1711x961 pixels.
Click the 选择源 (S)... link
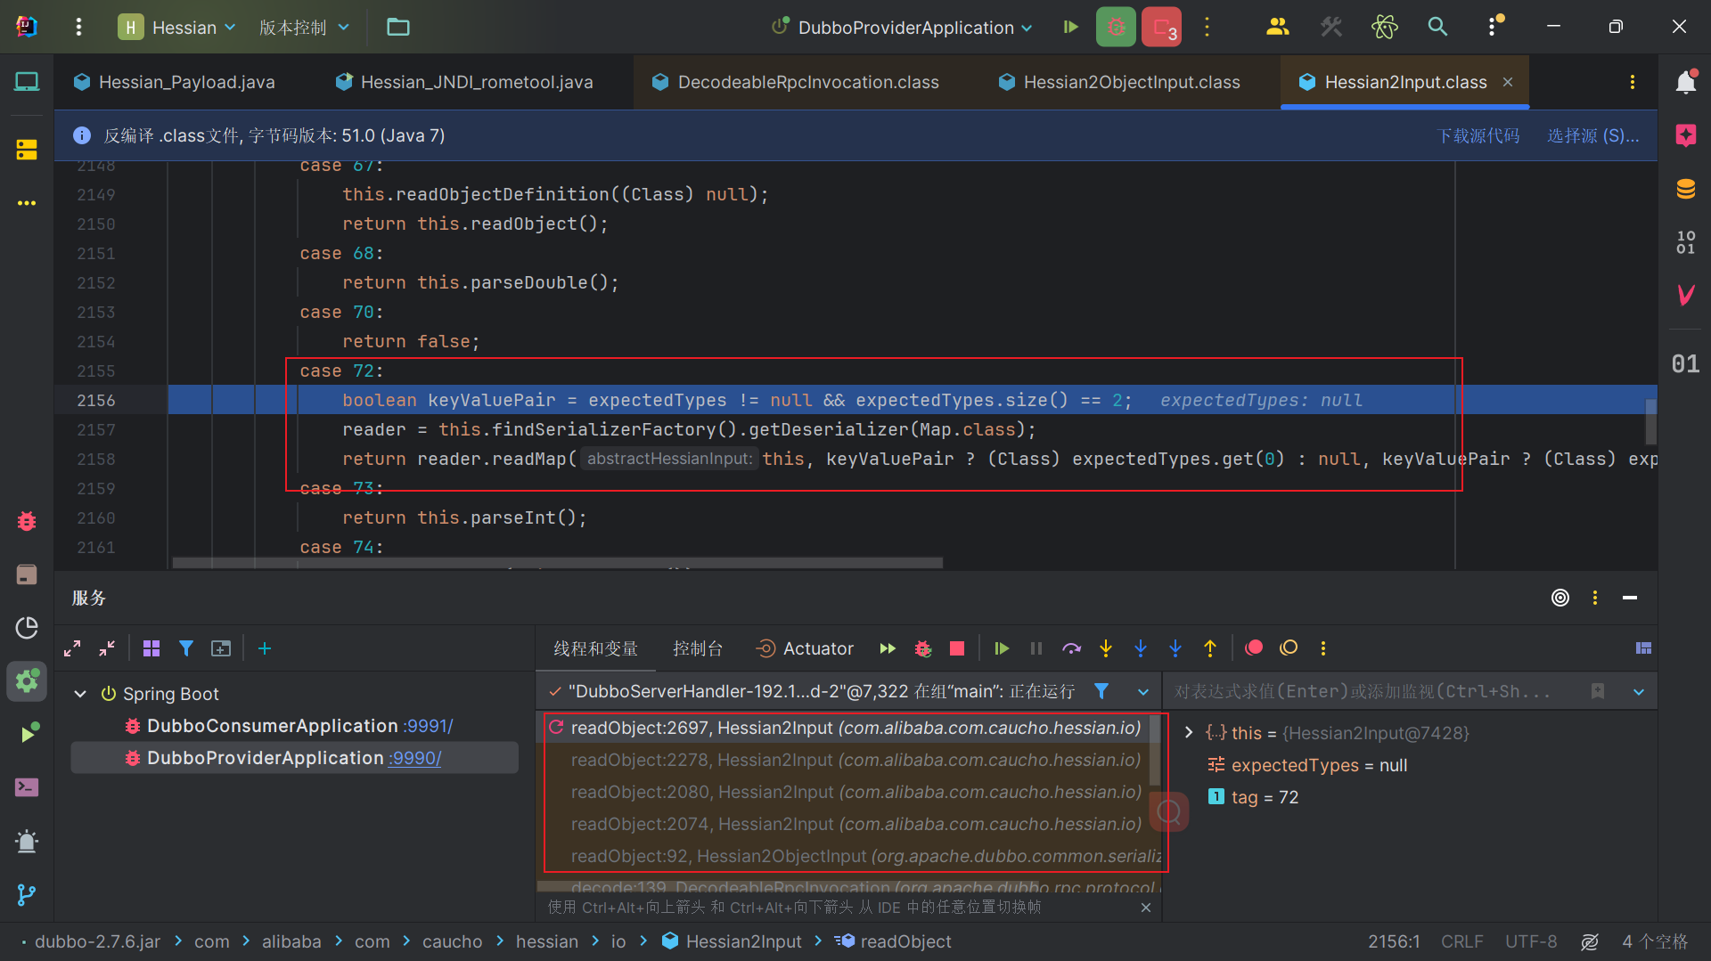(x=1592, y=135)
